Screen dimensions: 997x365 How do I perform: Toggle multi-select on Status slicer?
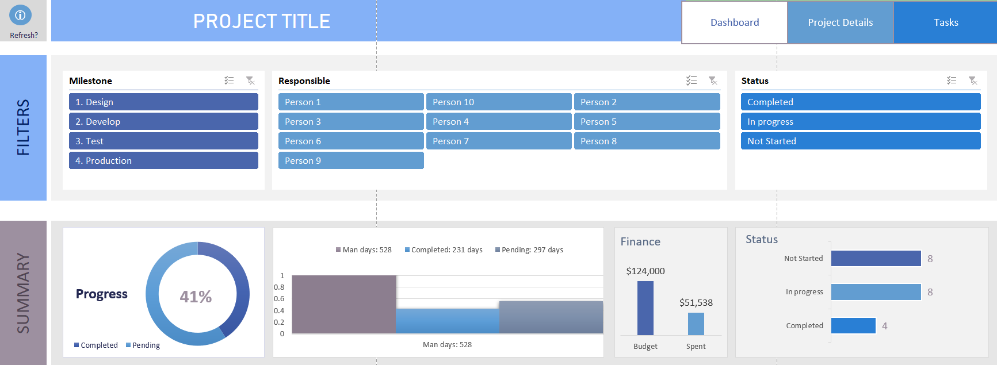(952, 80)
